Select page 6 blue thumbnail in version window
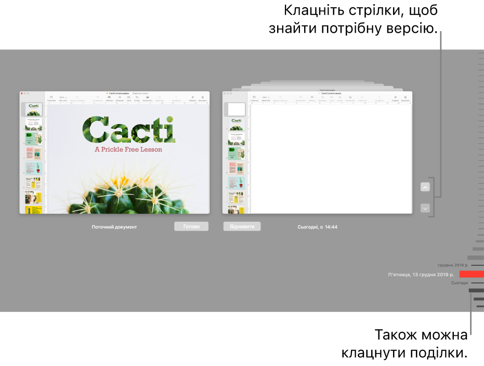The height and width of the screenshot is (366, 484). [237, 183]
